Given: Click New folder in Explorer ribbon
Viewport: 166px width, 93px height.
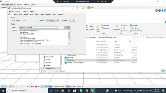Looking at the screenshot, I should (98, 28).
